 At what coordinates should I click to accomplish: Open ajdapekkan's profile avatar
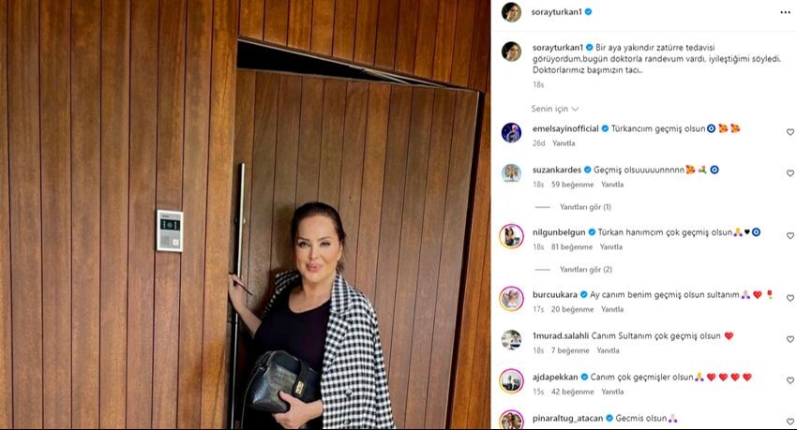coord(511,380)
